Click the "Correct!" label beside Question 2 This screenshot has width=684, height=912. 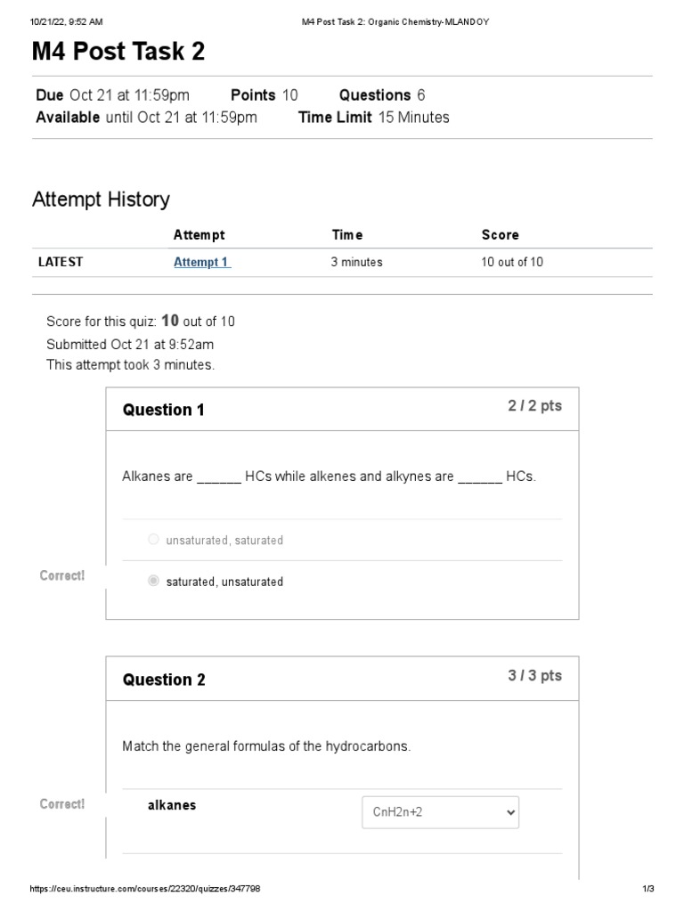[62, 804]
